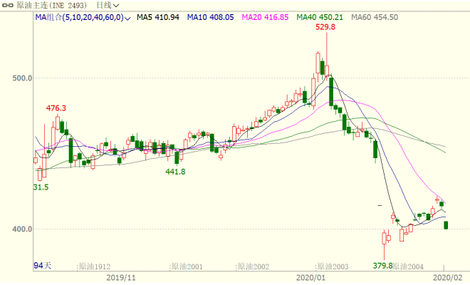This screenshot has height=285, width=470.
Task: Click the gray MA60 454.50 label
Action: pos(375,17)
